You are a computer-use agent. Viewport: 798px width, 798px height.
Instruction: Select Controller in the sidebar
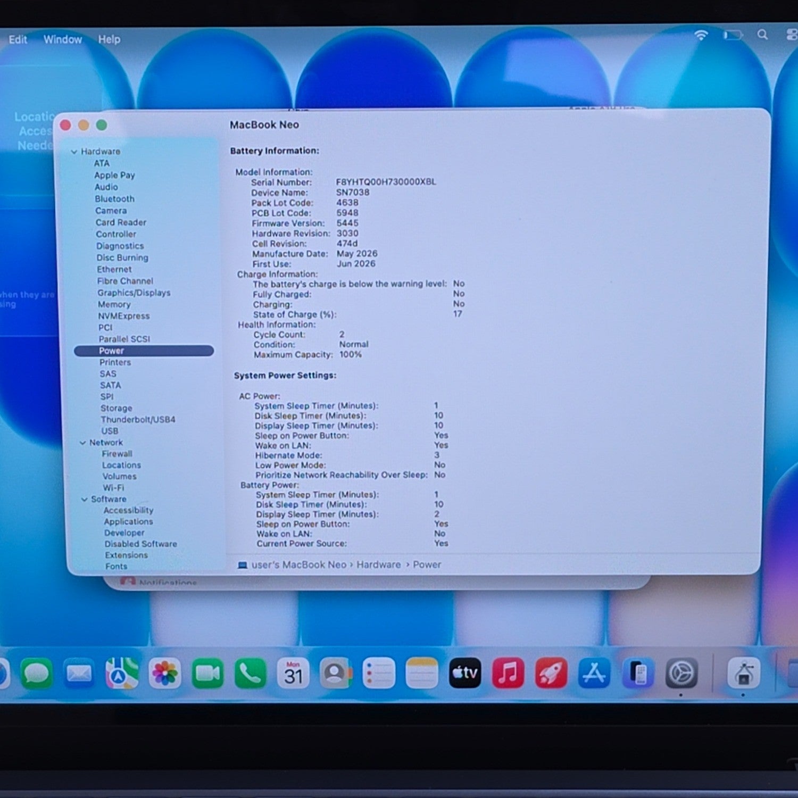(116, 234)
